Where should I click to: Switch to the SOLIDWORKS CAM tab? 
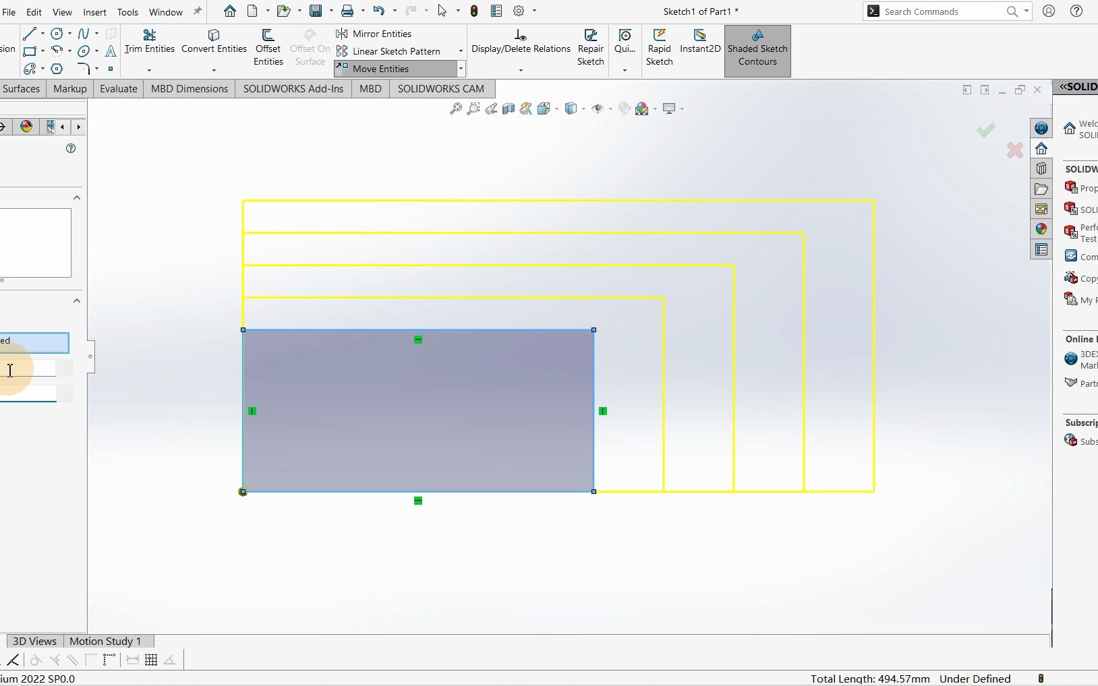point(441,88)
